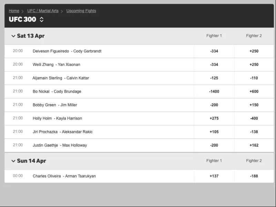The width and height of the screenshot is (276, 207).
Task: Collapse the Sun 14 Apr section chevron
Action: (13, 161)
